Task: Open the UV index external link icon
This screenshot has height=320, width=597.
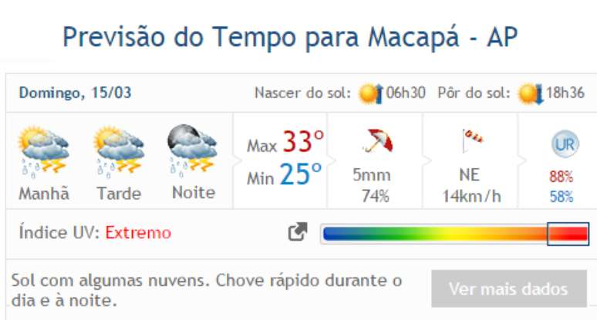Action: click(298, 232)
